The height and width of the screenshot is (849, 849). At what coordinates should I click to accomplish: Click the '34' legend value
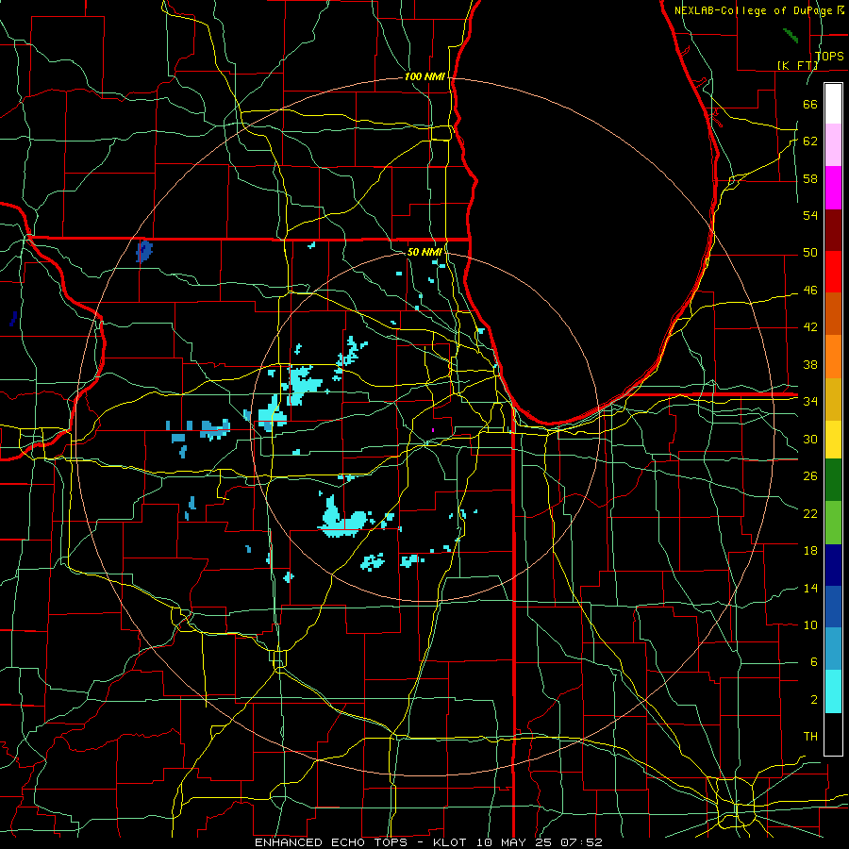click(x=810, y=402)
